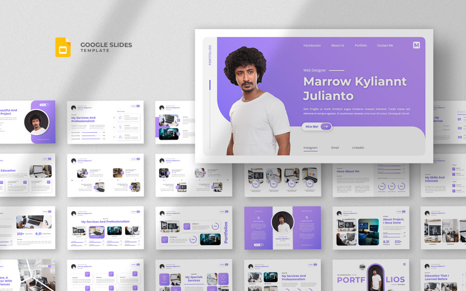
Task: Click the M logo in hero slide
Action: (416, 45)
